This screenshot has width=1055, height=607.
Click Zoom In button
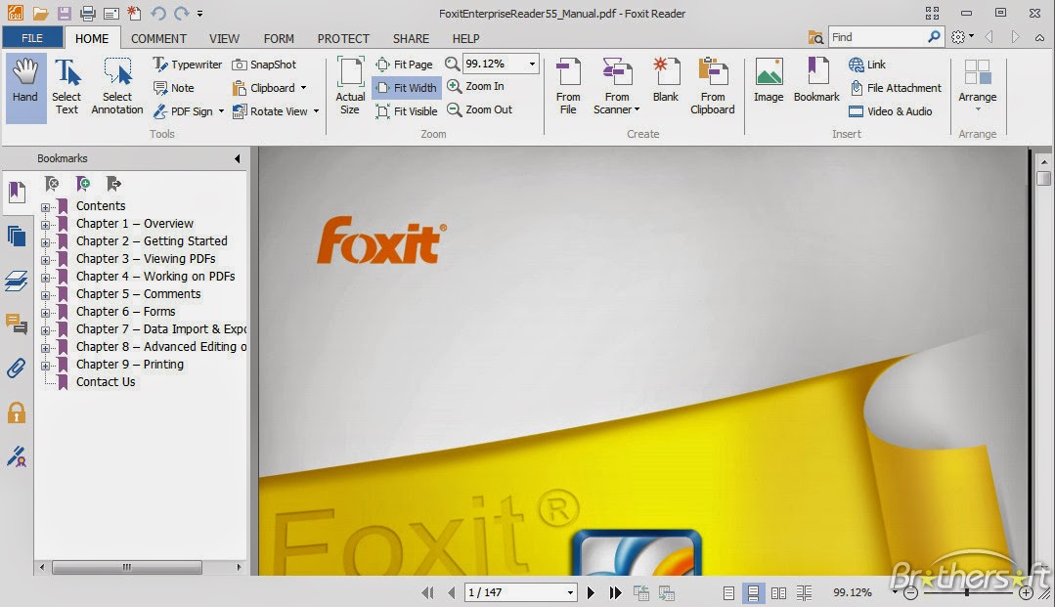pos(476,86)
